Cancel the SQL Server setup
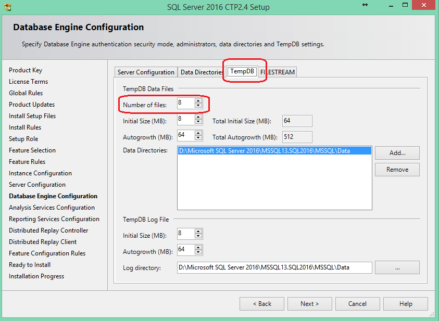The width and height of the screenshot is (439, 321). [x=358, y=304]
